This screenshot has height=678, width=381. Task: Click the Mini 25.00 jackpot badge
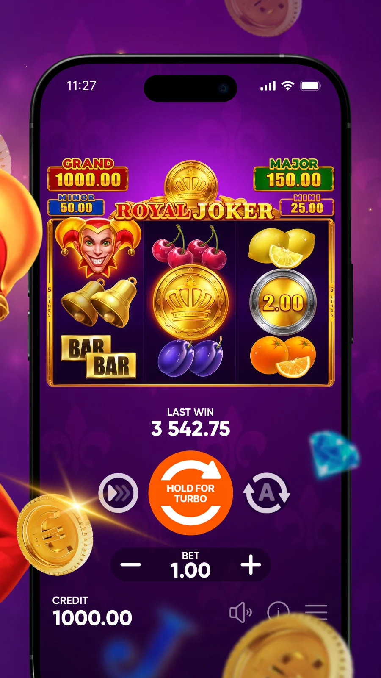307,205
